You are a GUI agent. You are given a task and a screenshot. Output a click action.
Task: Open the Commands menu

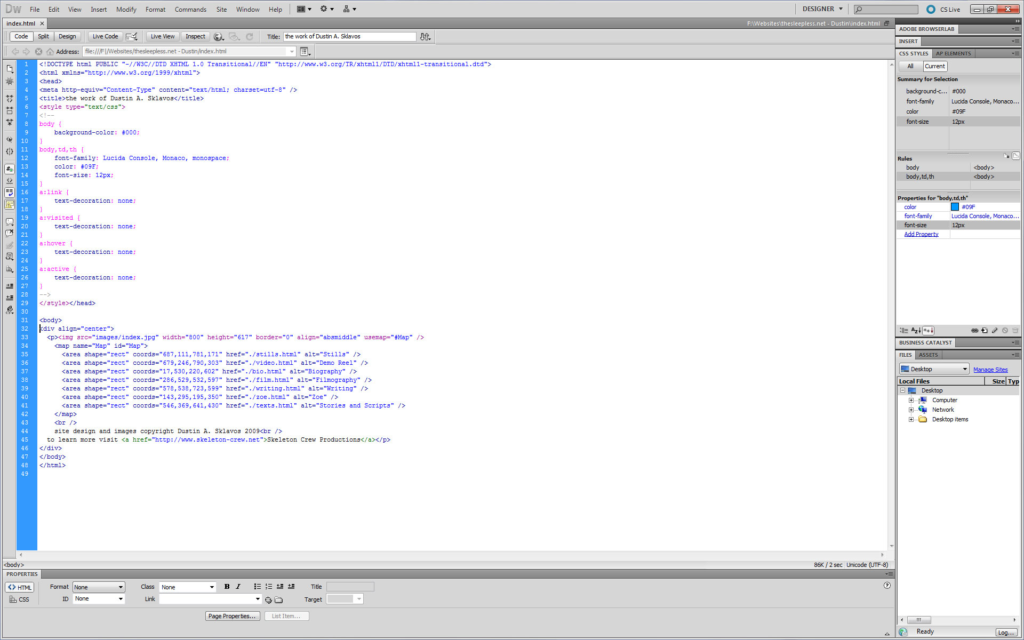click(190, 9)
